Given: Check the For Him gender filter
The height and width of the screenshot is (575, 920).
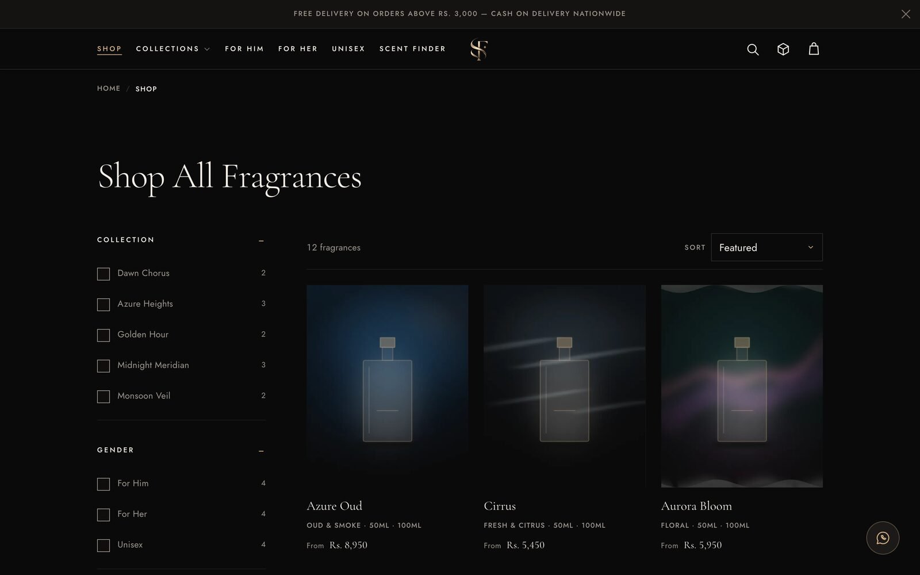Looking at the screenshot, I should click(x=103, y=484).
